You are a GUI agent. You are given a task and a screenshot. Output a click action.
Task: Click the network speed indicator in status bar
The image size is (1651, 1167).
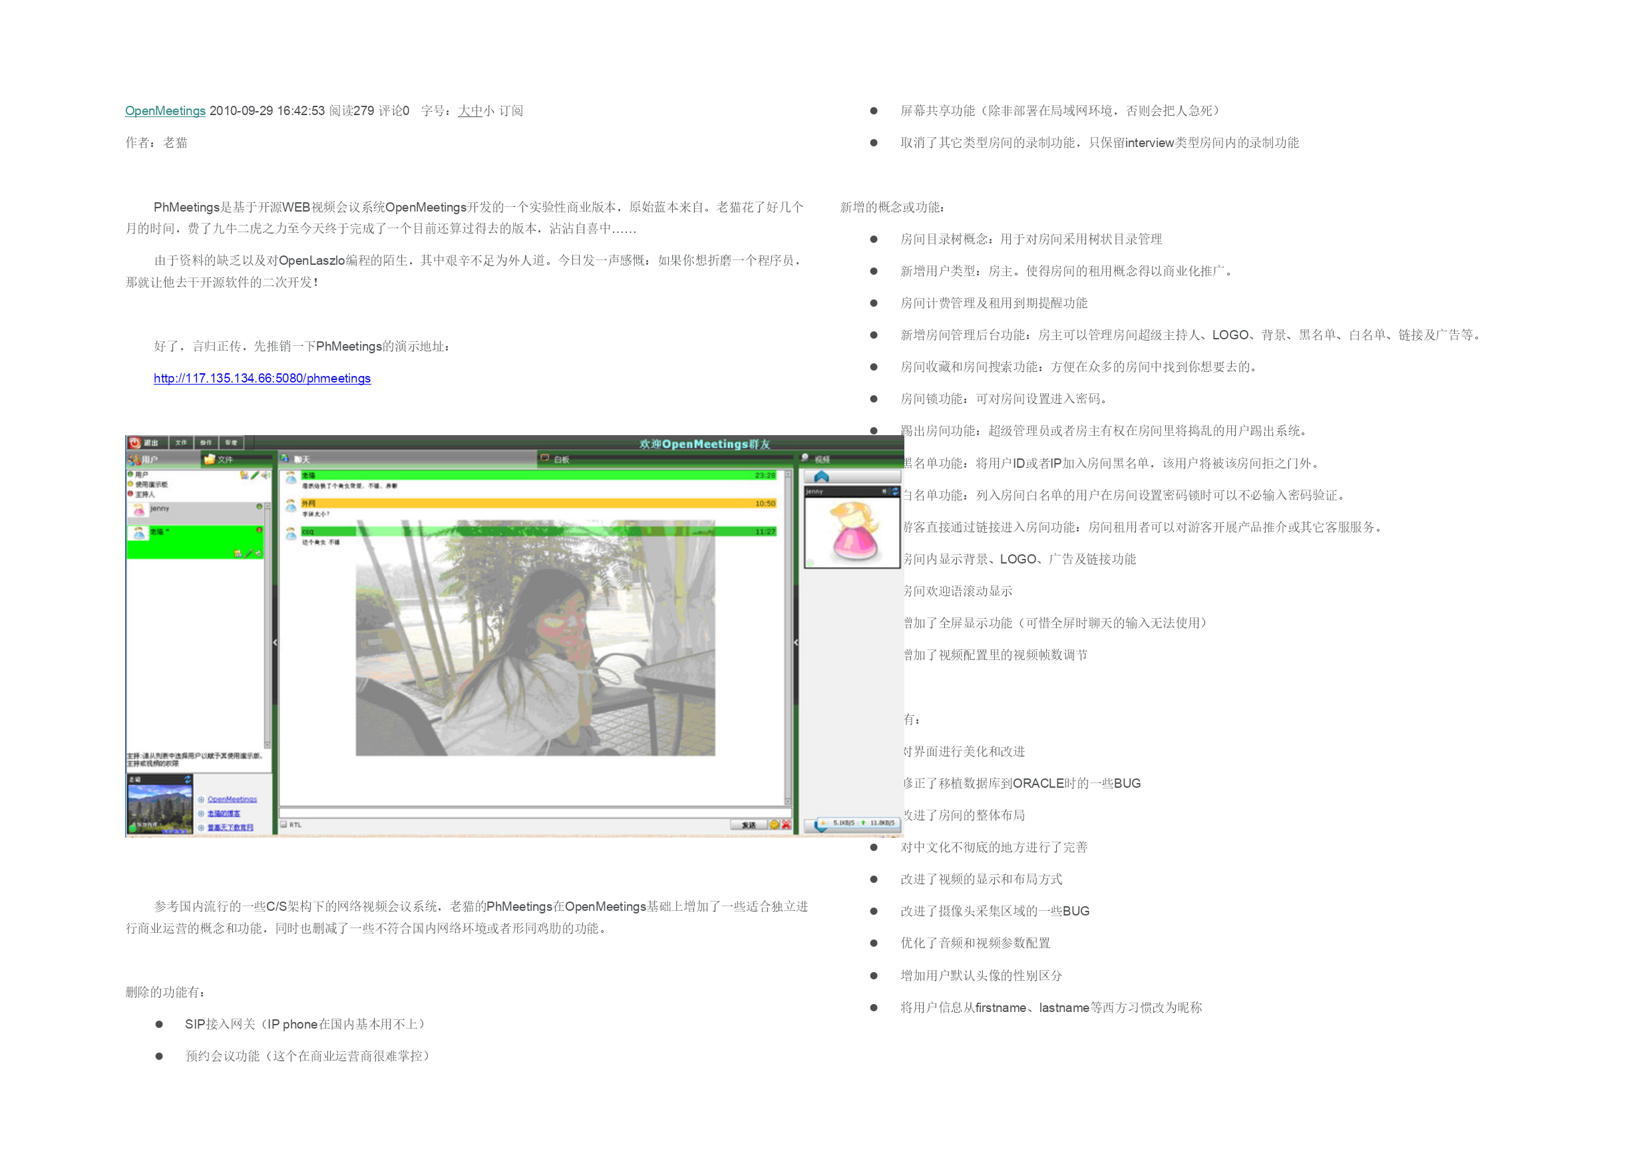(x=860, y=822)
